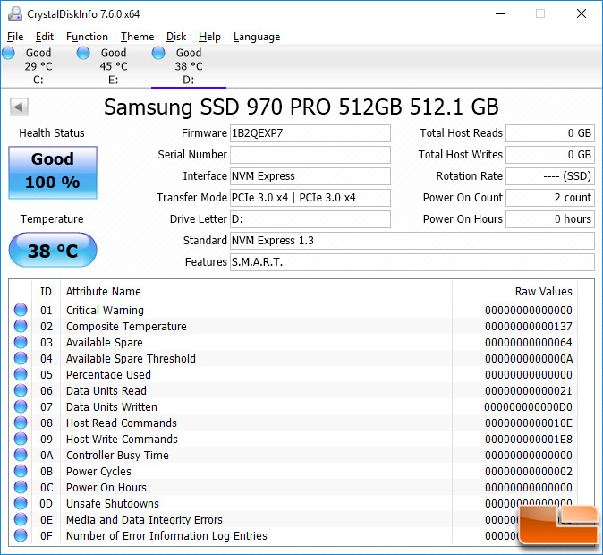Open the Disk menu

click(176, 37)
